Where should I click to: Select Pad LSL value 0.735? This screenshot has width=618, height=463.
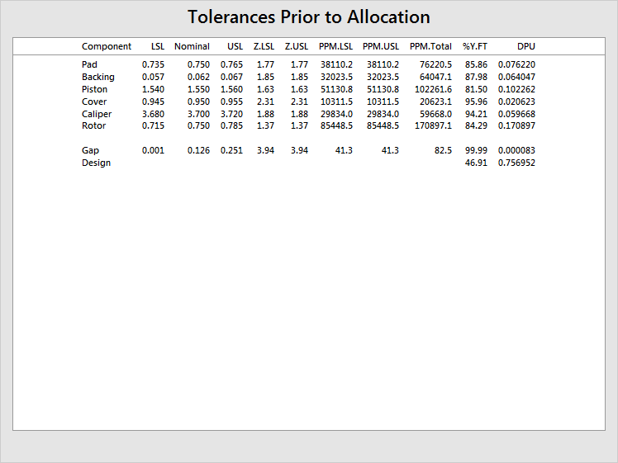(x=154, y=64)
